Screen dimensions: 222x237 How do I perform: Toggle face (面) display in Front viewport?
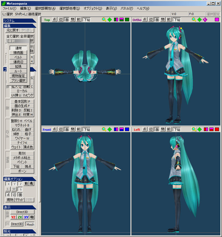click(x=67, y=129)
